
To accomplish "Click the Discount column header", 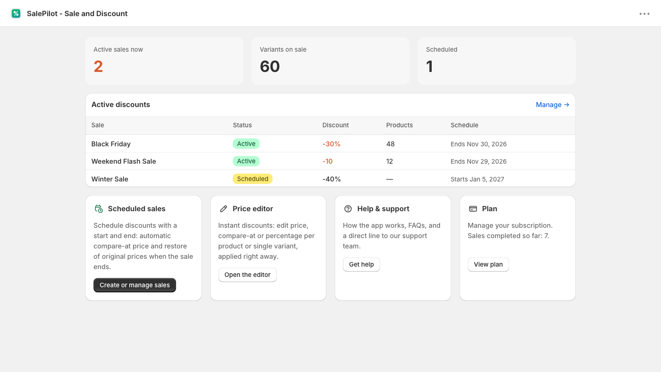I will click(335, 125).
